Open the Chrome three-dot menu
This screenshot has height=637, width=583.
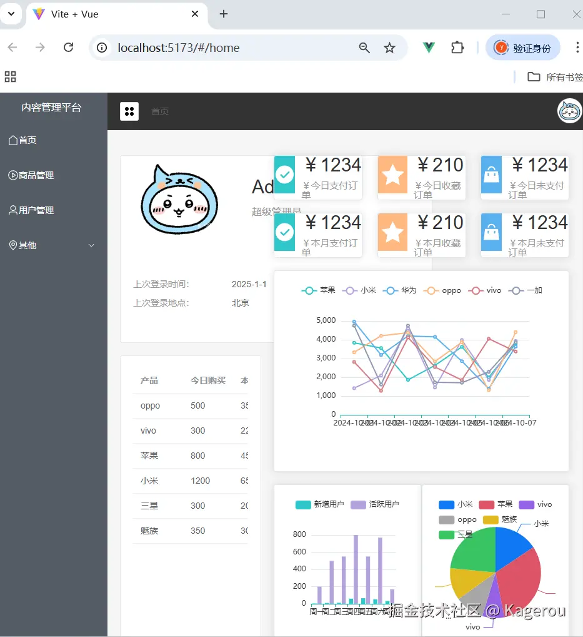[577, 48]
